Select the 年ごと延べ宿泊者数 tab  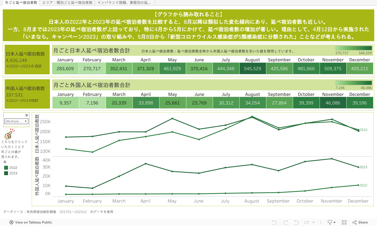point(21,2)
